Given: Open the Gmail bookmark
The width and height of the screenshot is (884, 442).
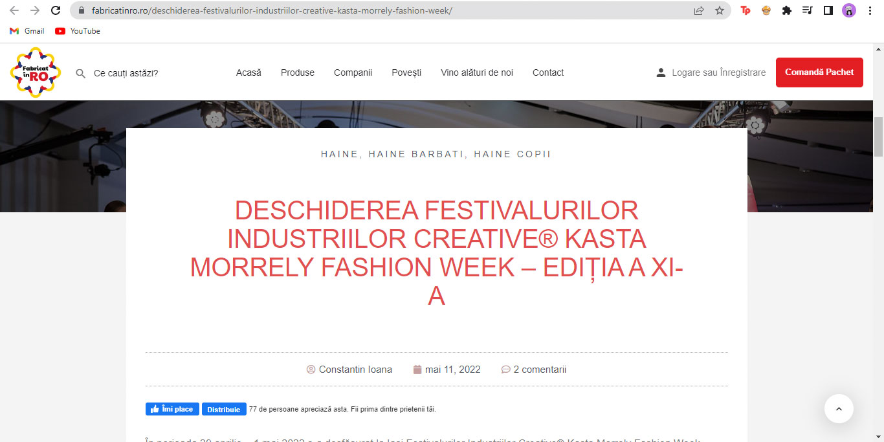Looking at the screenshot, I should point(27,30).
